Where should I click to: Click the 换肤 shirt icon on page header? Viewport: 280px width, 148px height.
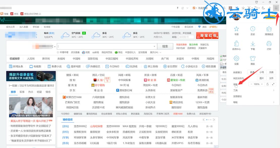[x=199, y=27]
